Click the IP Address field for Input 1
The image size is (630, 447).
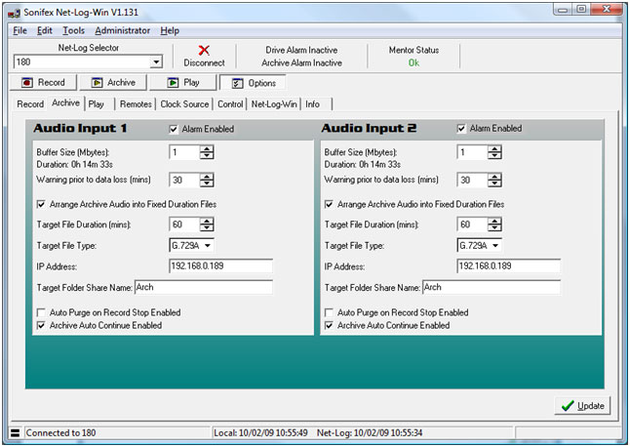coord(221,266)
